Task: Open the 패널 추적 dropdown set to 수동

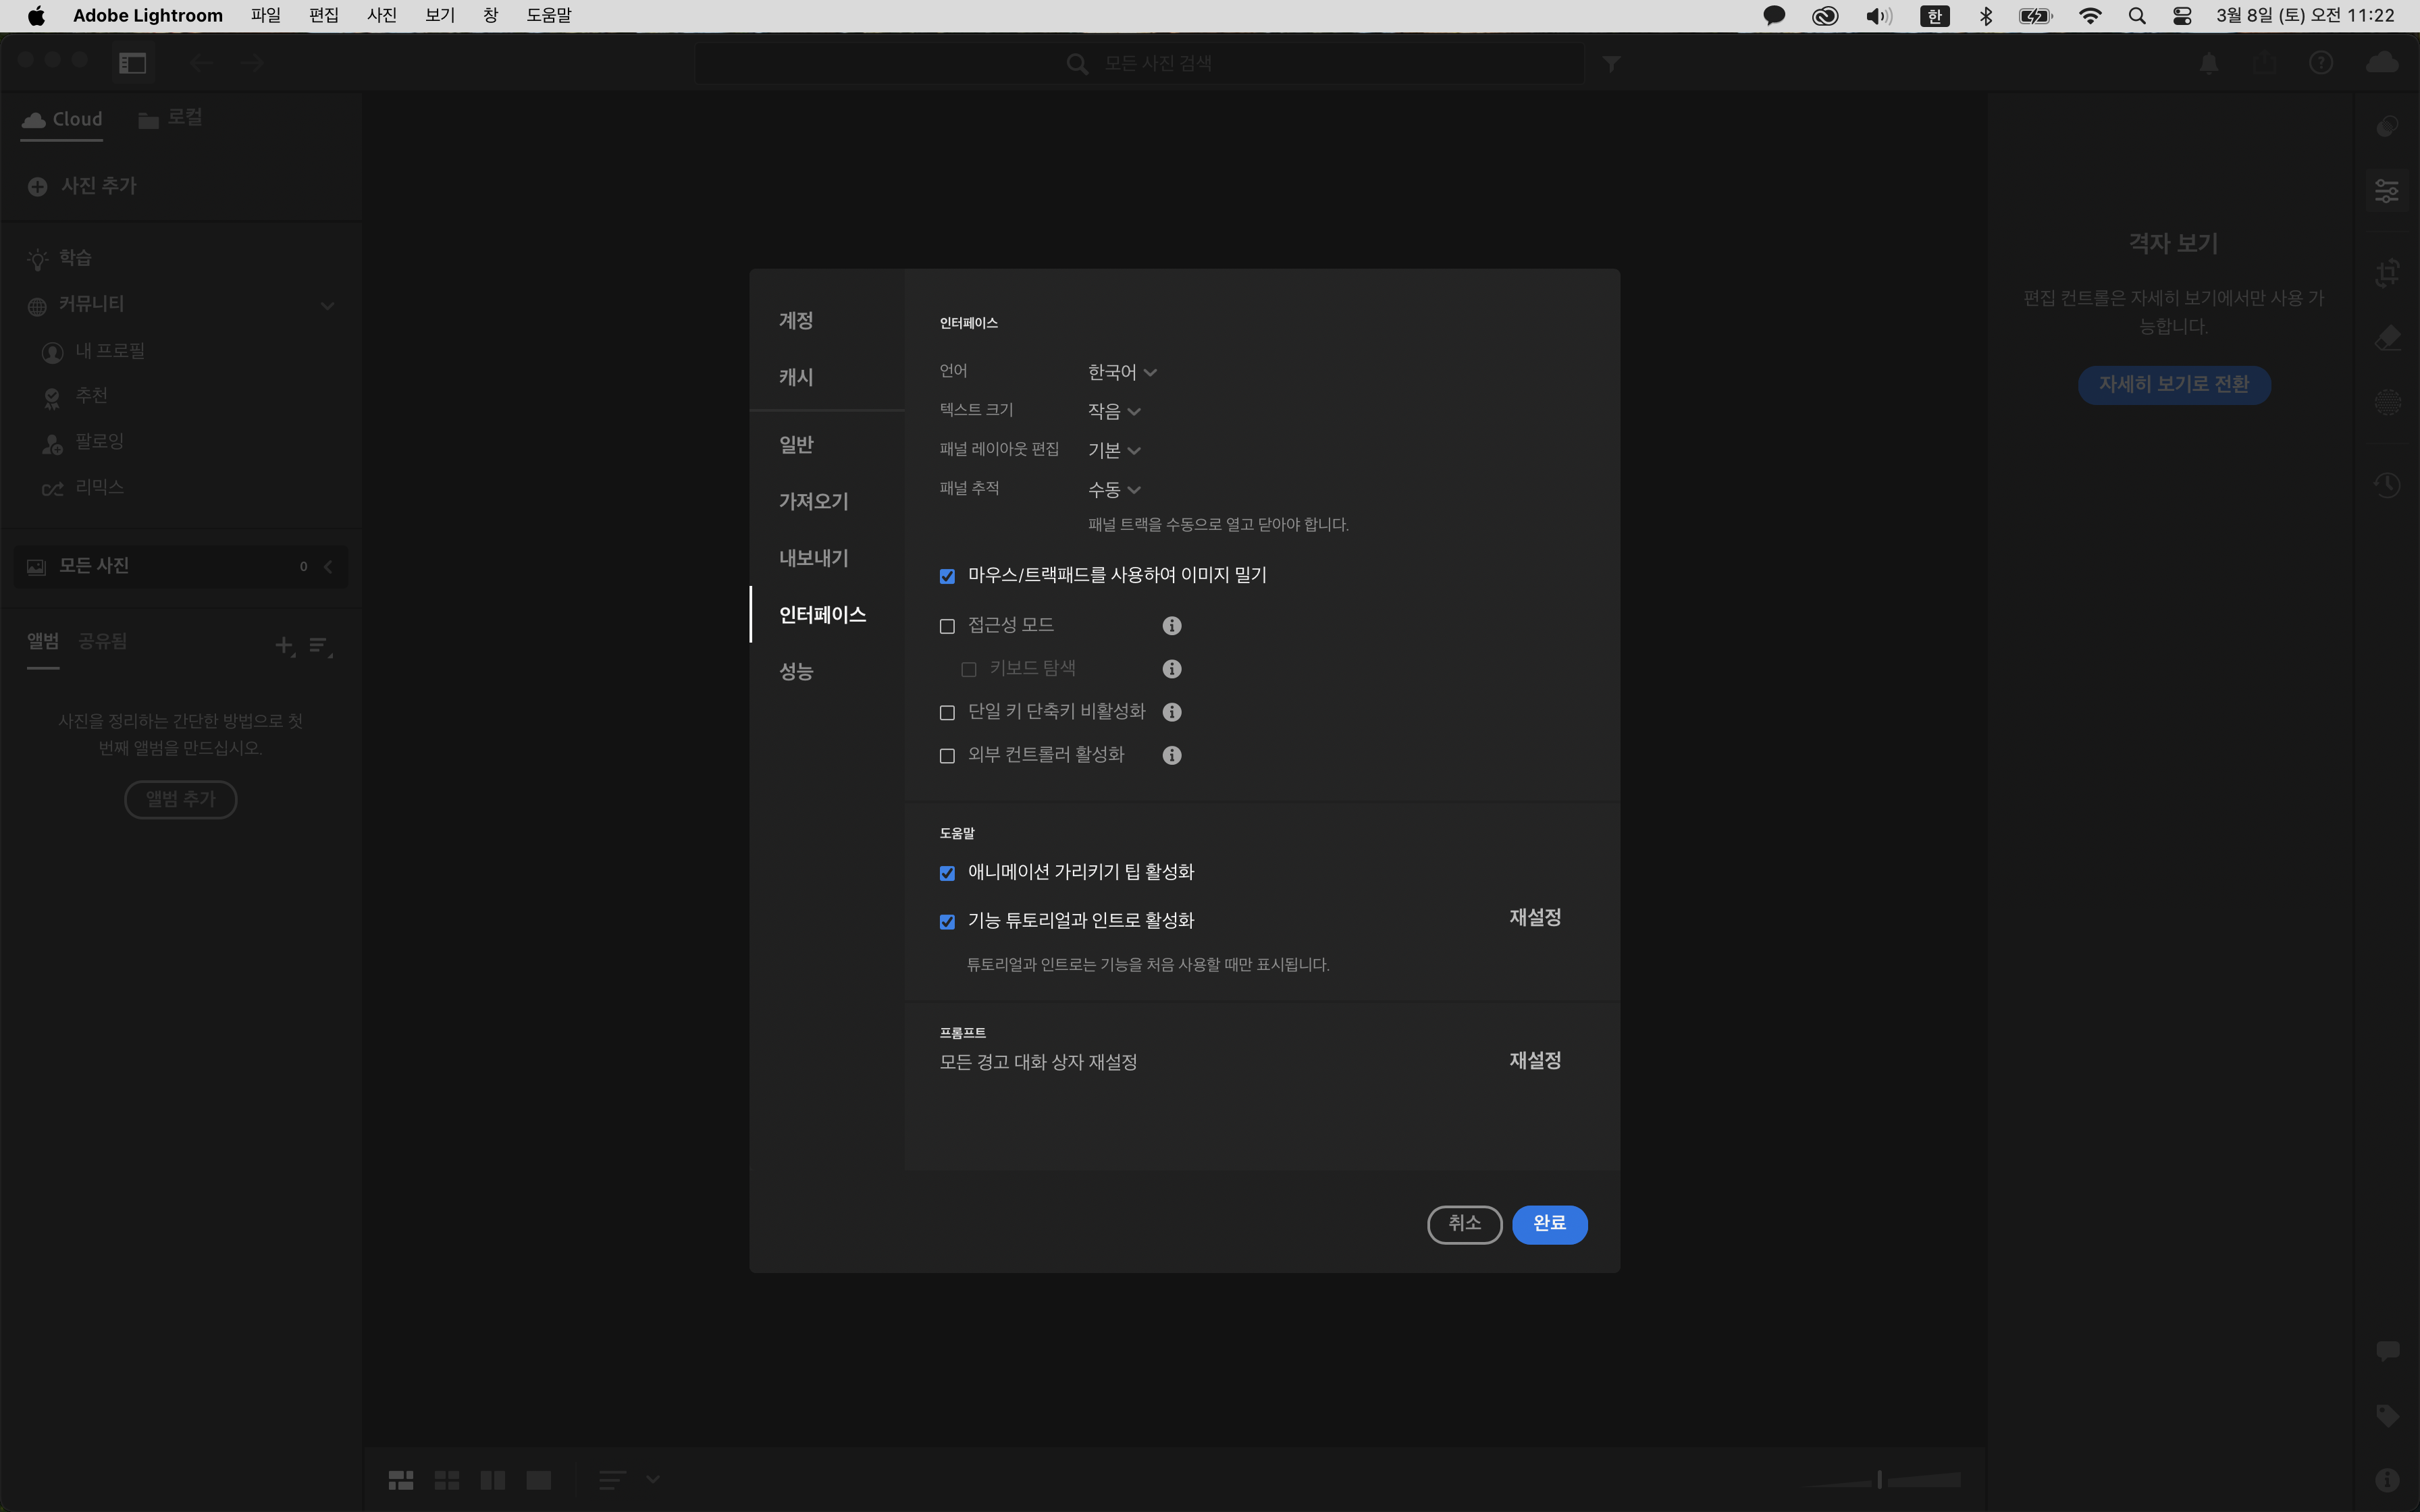Action: click(1113, 490)
